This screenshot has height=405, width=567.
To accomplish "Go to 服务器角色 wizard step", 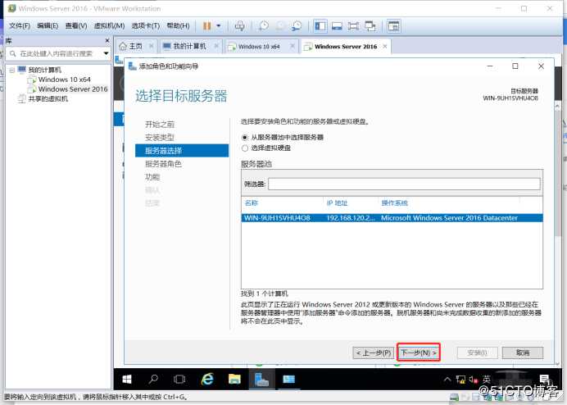I will pos(163,164).
